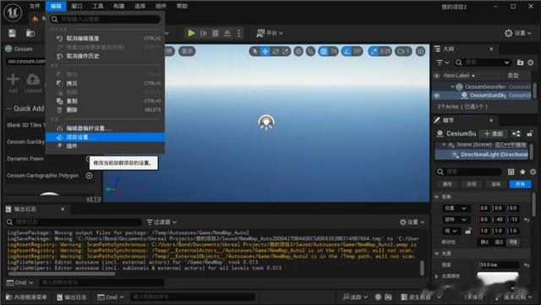Open the outliner settings gear icon
Image resolution: width=541 pixels, height=305 pixels.
click(531, 63)
